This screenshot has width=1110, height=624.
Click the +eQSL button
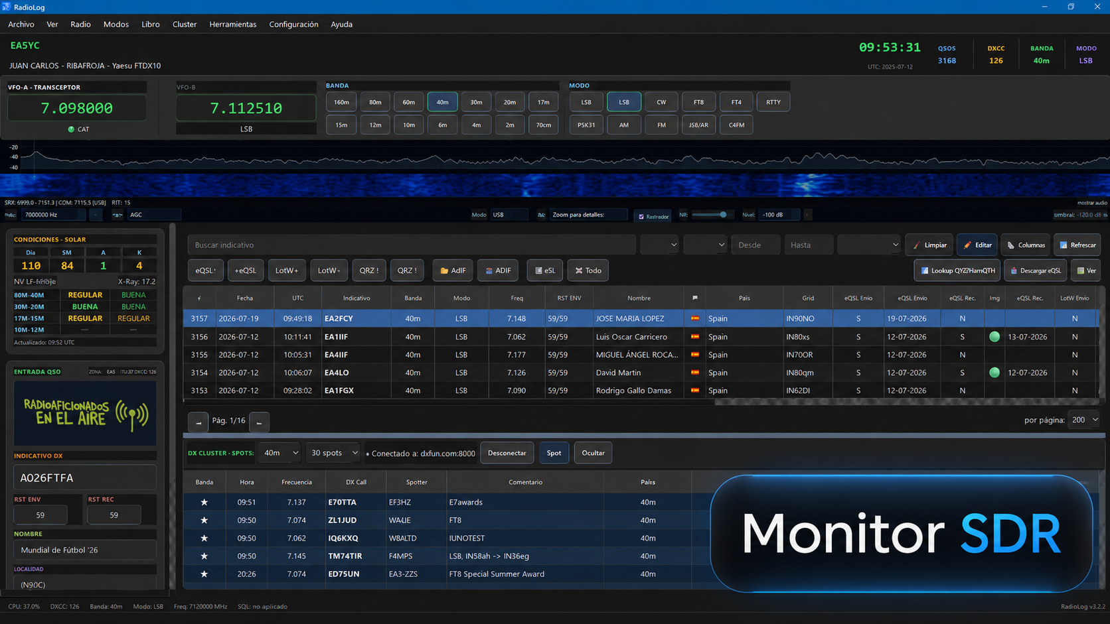(x=246, y=271)
